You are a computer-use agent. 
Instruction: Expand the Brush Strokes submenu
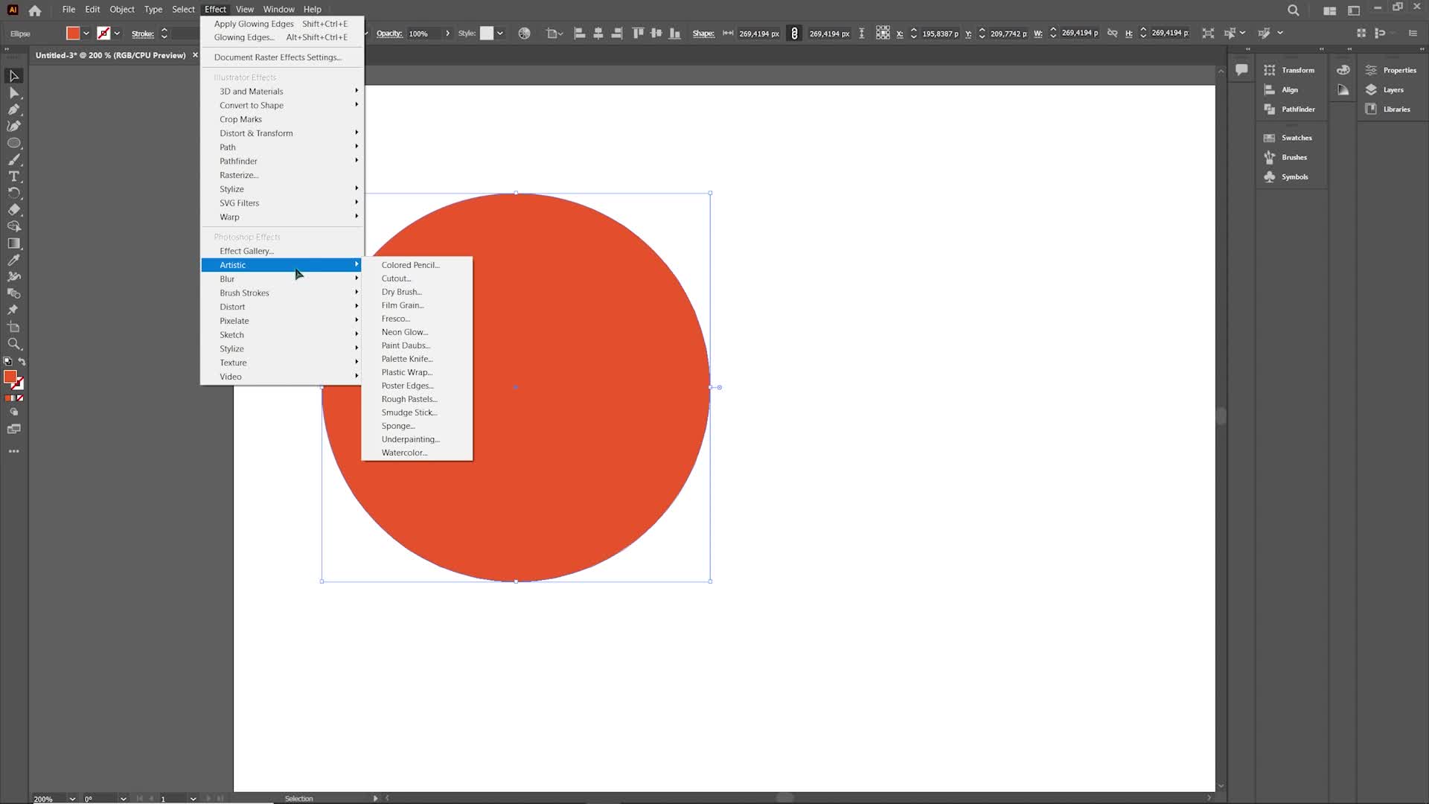pos(282,293)
